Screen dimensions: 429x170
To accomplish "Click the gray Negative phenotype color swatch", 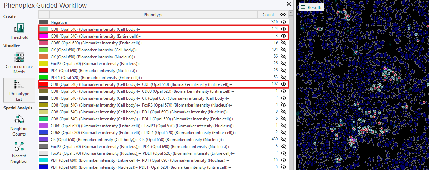I will point(44,22).
